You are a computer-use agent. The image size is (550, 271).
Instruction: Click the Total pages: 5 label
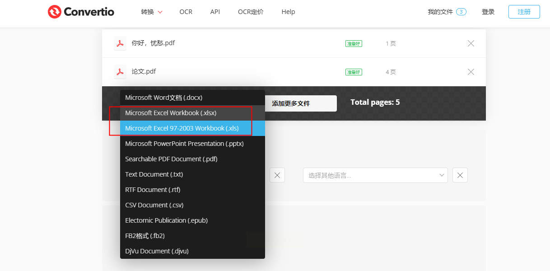click(375, 102)
